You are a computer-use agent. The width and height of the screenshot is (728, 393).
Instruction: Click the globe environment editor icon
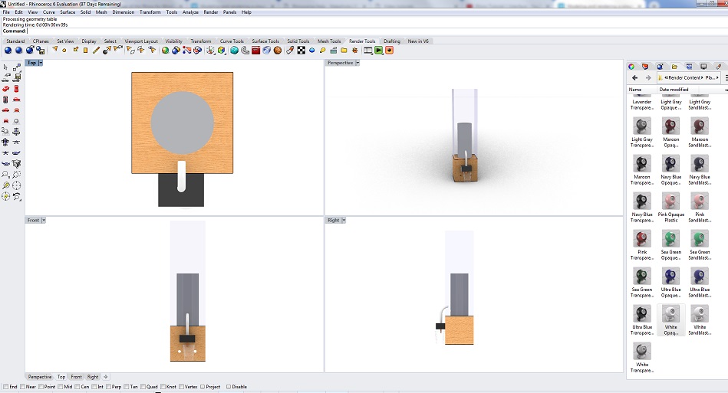[165, 50]
